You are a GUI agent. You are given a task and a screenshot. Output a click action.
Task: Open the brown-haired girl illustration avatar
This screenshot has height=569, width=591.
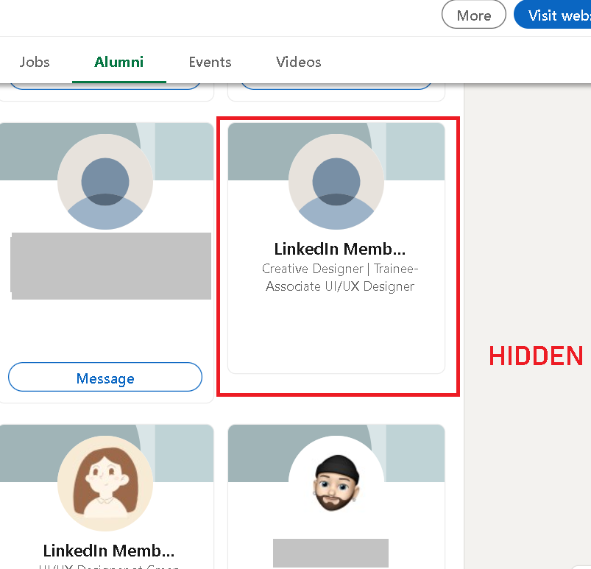(x=105, y=484)
